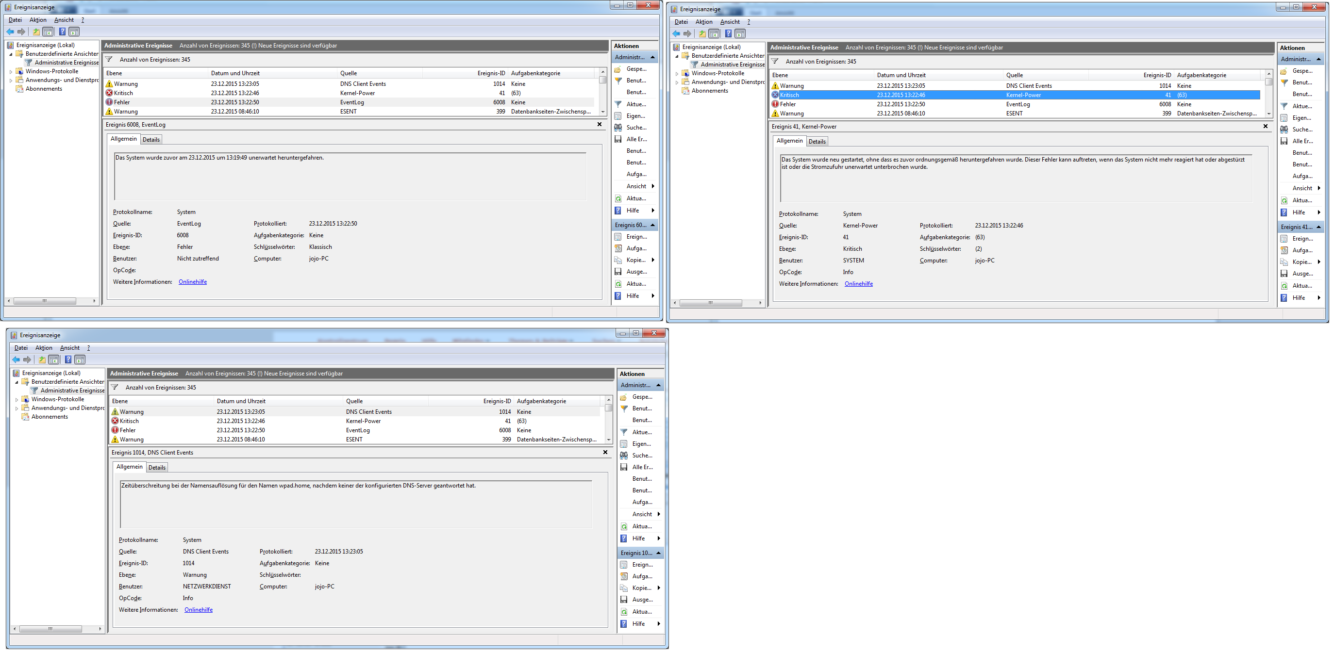Click Ausge... save icon under Ereignis 10... section
This screenshot has height=652, width=1334.
coord(624,599)
